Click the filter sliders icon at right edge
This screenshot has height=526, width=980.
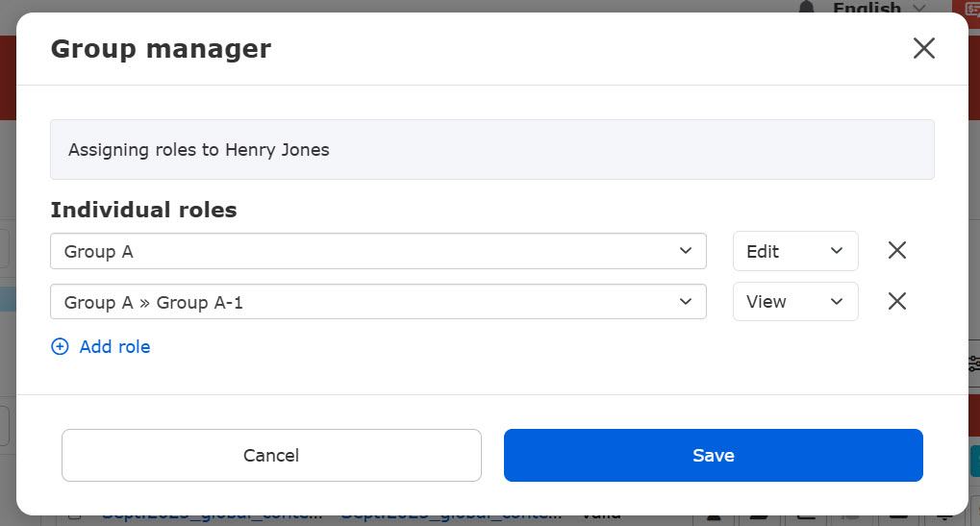[973, 363]
